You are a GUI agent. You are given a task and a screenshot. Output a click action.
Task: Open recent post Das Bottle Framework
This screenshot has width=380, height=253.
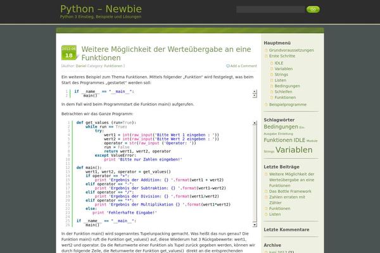(290, 191)
